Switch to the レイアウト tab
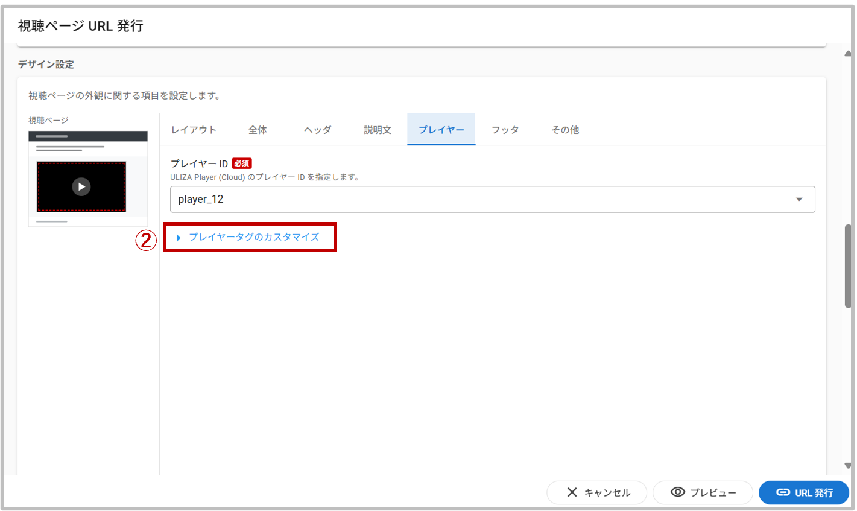This screenshot has height=511, width=857. pyautogui.click(x=194, y=130)
